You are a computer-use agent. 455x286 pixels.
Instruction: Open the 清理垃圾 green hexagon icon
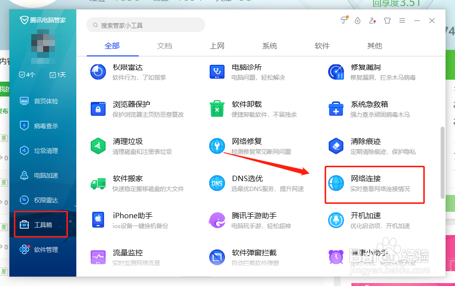click(98, 146)
